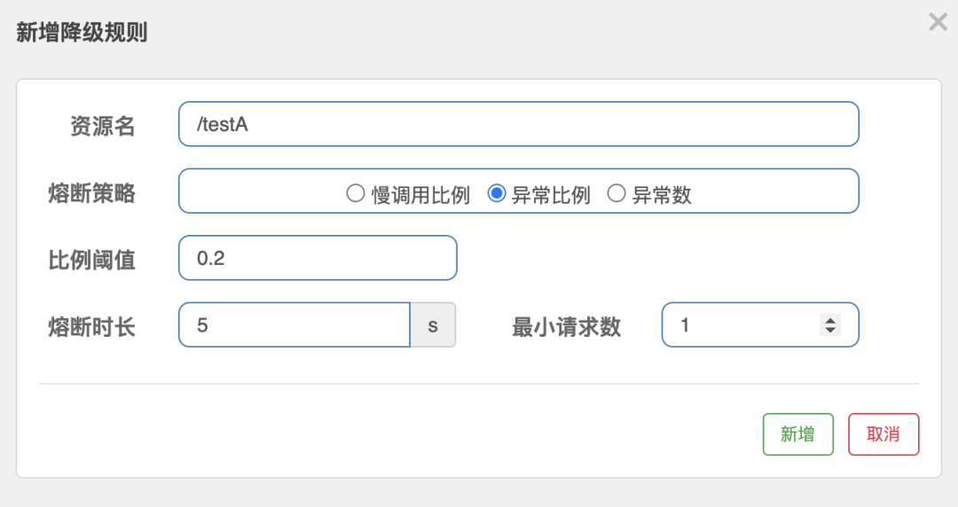Click the 熔断策略 field label
This screenshot has width=958, height=507.
91,192
